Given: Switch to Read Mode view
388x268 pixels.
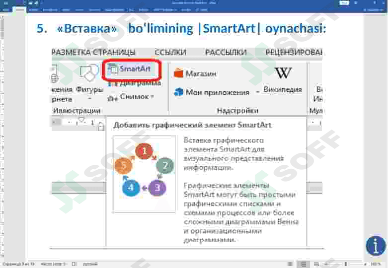Looking at the screenshot, I should point(291,264).
